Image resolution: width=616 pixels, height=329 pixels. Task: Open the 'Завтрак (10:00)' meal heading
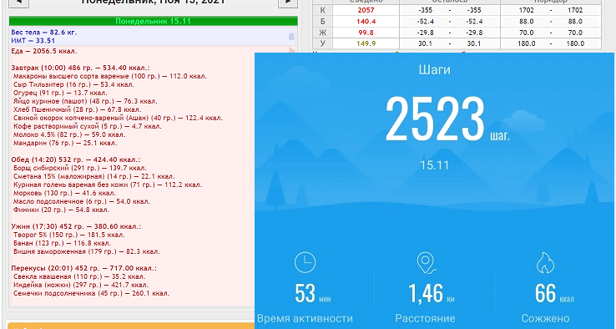(x=80, y=68)
